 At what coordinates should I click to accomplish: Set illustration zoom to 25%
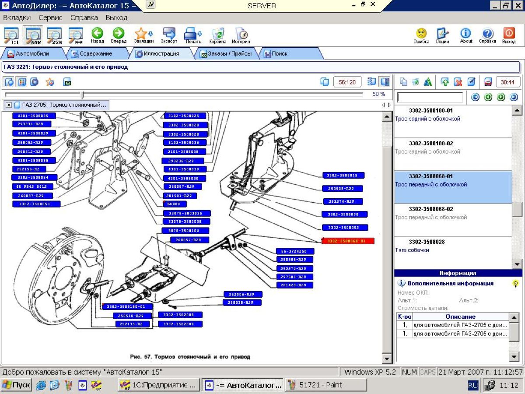tap(55, 35)
